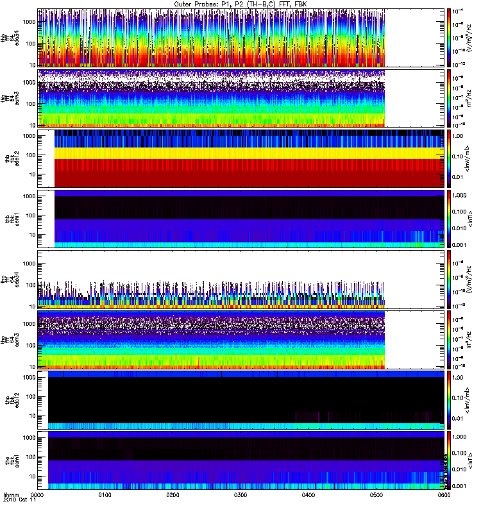Image resolution: width=481 pixels, height=513 pixels.
Task: Click the 'thc fbk edc12' y-axis title
Action: pyautogui.click(x=12, y=400)
